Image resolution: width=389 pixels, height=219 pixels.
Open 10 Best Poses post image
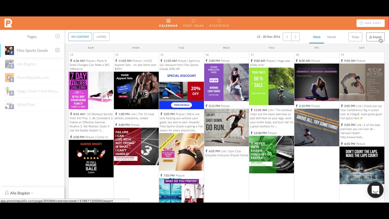click(362, 82)
